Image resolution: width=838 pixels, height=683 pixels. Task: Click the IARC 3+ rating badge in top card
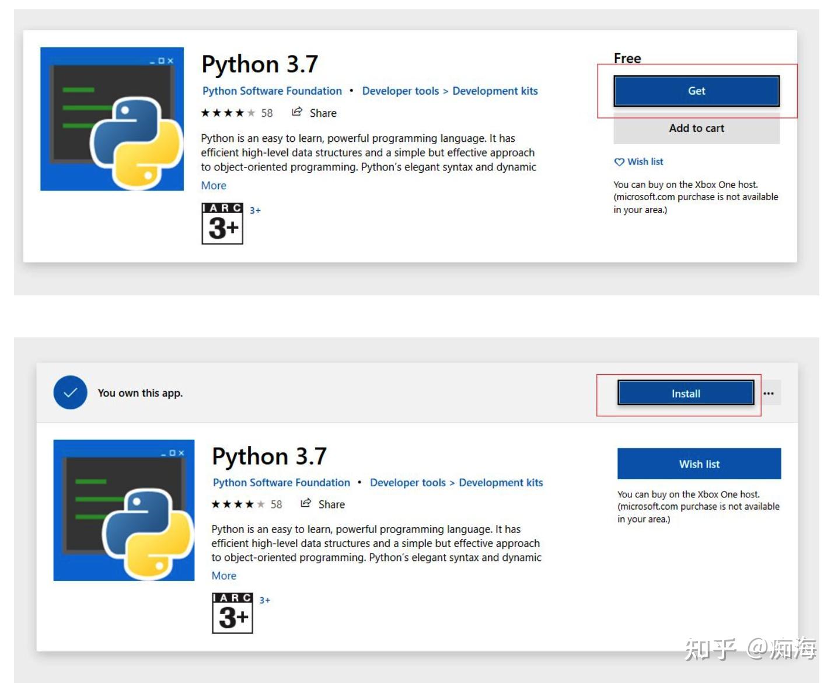pyautogui.click(x=222, y=224)
